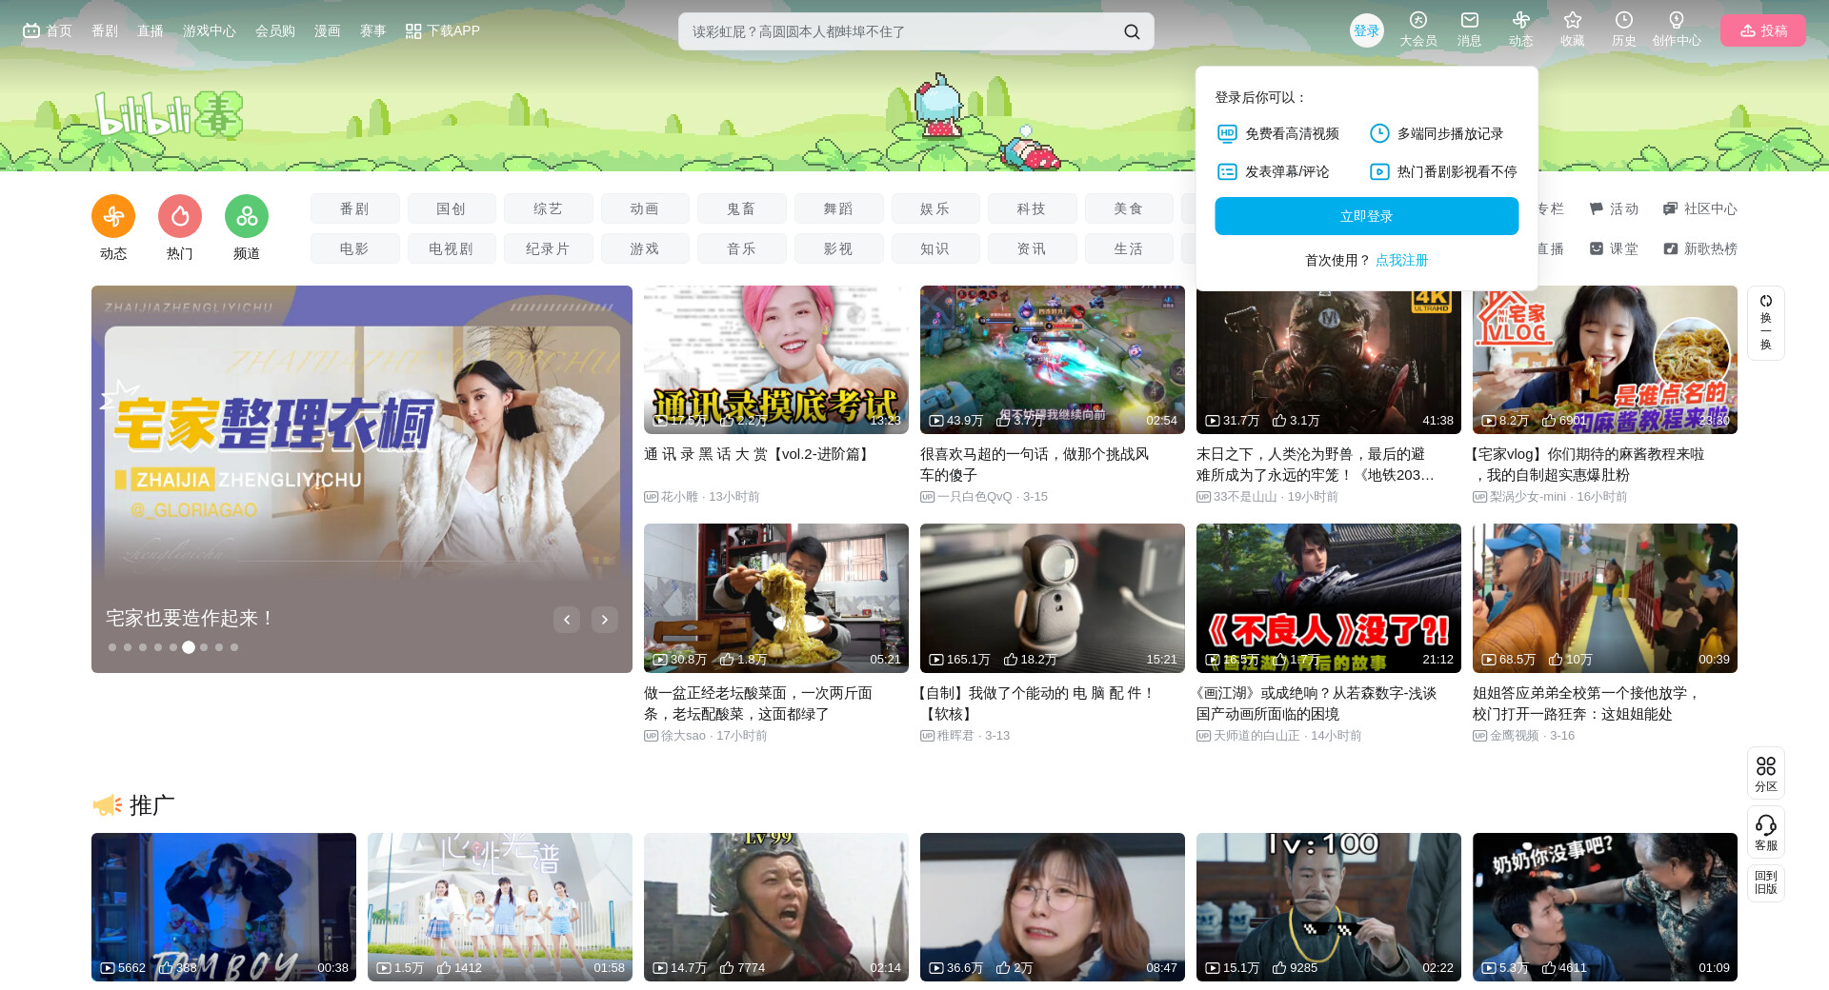This screenshot has height=990, width=1829.
Task: Open 宅家整理衣橱 carousel banner
Action: point(362,479)
